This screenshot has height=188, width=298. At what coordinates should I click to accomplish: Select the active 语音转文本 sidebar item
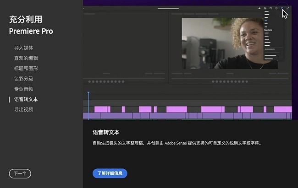pos(26,99)
